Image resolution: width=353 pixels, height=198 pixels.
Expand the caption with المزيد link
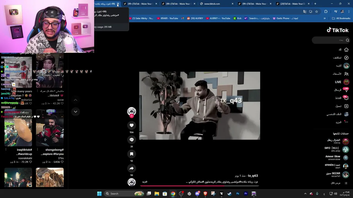pos(145,182)
